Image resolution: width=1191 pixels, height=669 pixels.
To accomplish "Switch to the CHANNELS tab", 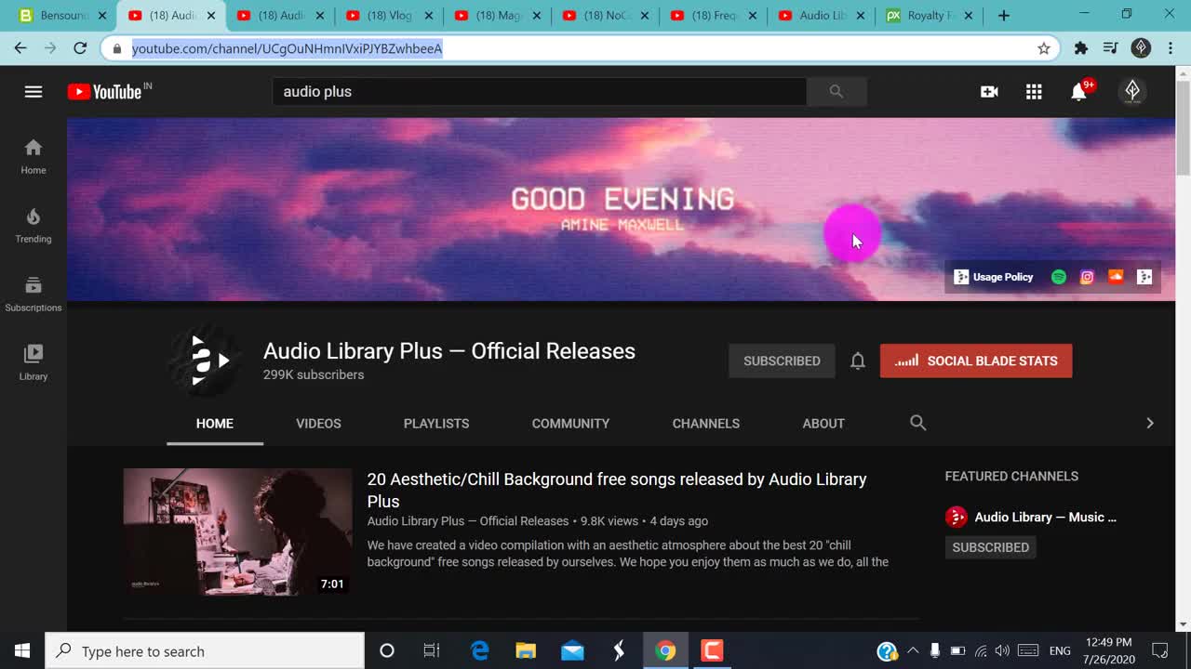I will [706, 423].
